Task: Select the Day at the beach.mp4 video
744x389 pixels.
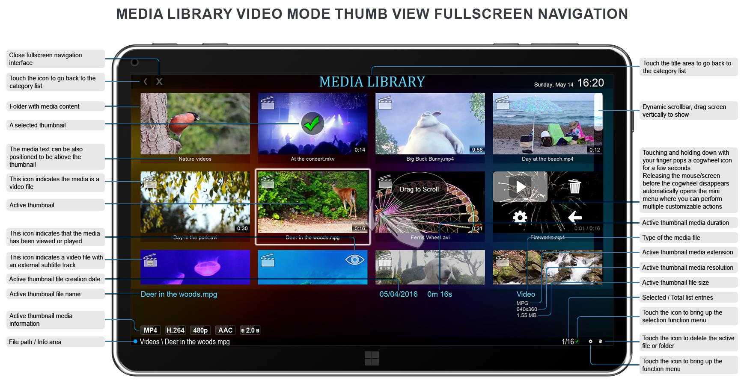Action: (543, 124)
